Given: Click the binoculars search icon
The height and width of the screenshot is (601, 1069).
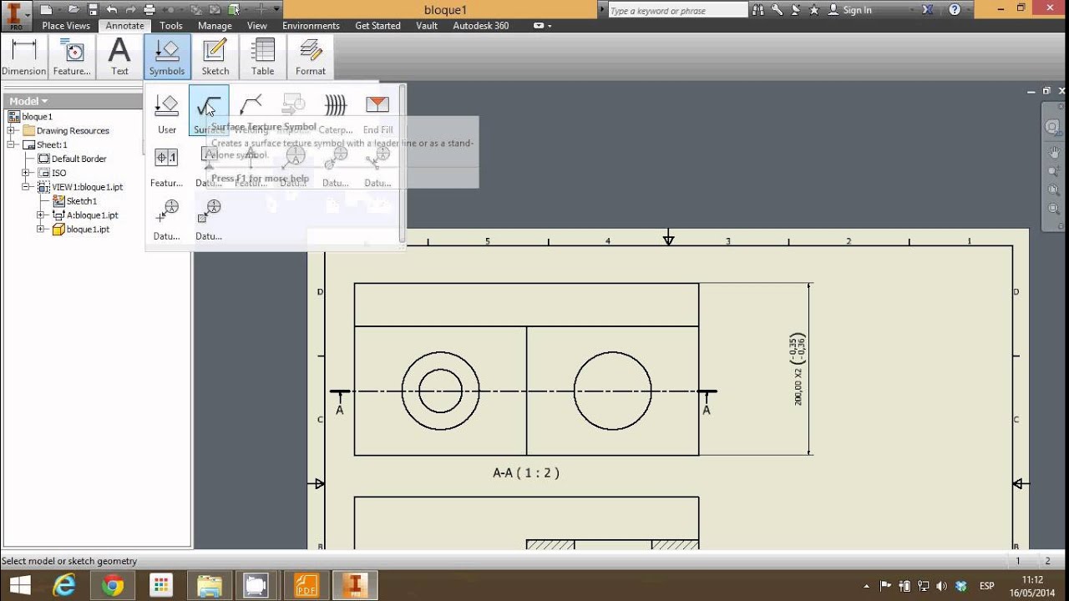Looking at the screenshot, I should [x=759, y=10].
